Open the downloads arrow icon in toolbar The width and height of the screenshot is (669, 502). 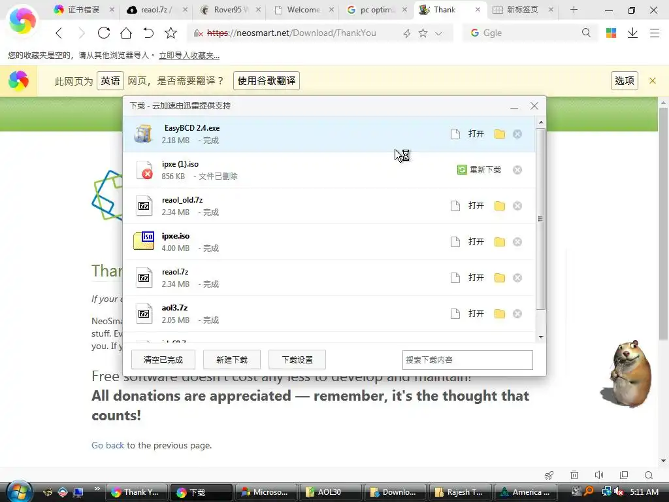tap(632, 33)
